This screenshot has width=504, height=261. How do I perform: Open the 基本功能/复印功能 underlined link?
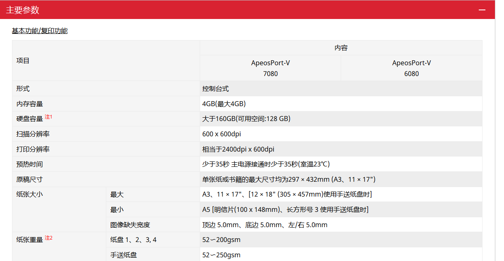pos(40,31)
